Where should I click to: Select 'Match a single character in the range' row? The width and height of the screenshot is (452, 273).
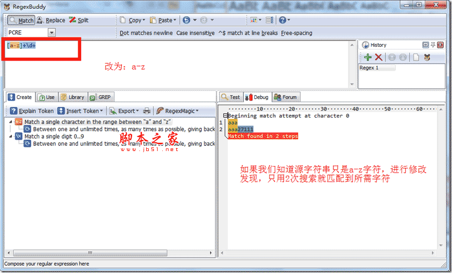point(98,122)
